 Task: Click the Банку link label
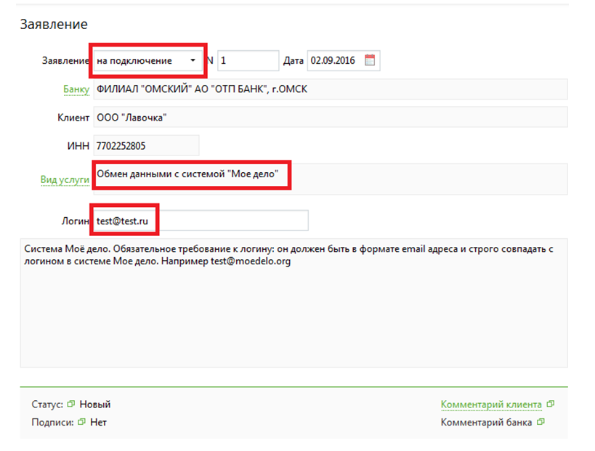coord(76,89)
